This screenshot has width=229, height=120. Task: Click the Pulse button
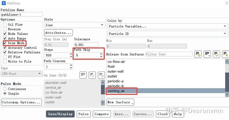click(x=84, y=114)
